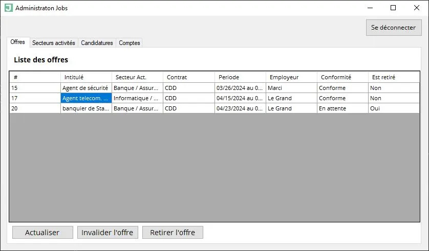The width and height of the screenshot is (429, 251).
Task: Switch to the Offres tab
Action: [18, 42]
